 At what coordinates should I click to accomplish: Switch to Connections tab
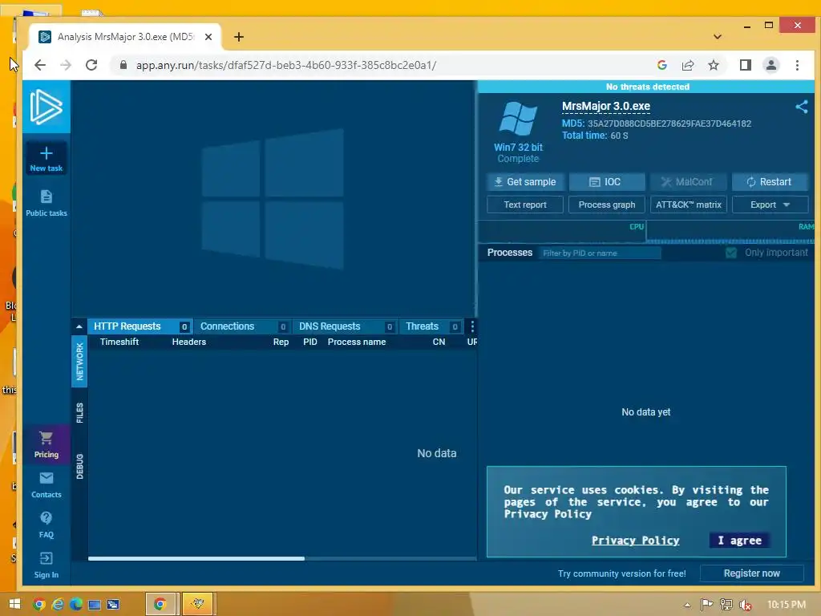(x=242, y=326)
